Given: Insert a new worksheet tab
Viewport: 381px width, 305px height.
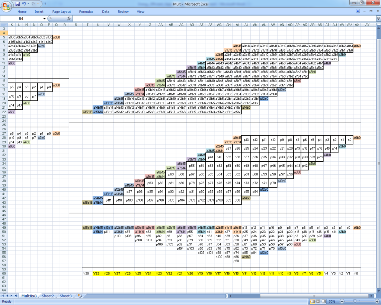Looking at the screenshot, I should tap(79, 296).
